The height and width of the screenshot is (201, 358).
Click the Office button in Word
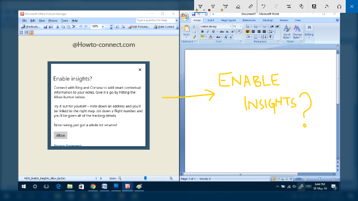[185, 16]
